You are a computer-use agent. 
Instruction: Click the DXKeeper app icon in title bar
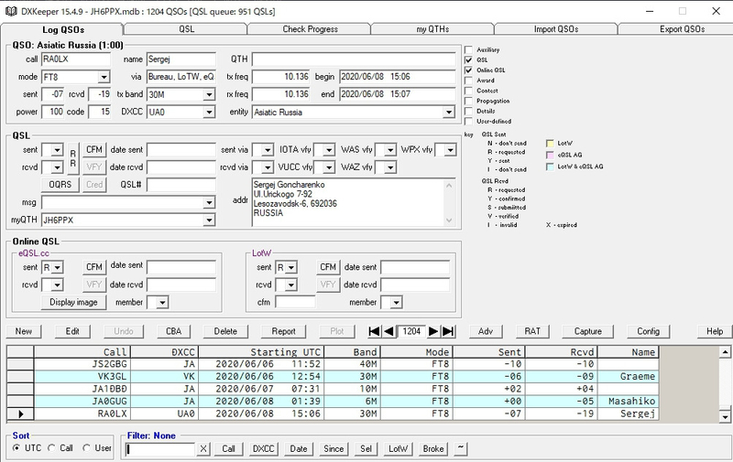click(x=11, y=11)
